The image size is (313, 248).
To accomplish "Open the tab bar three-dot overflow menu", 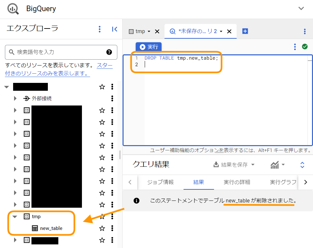I will 304,31.
